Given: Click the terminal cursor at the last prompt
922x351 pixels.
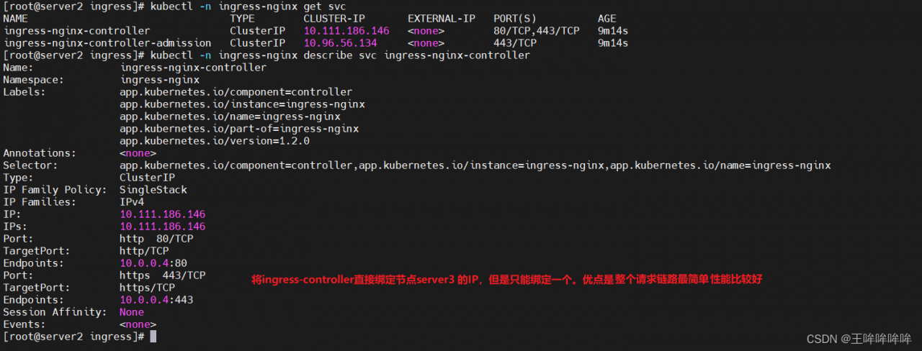Looking at the screenshot, I should click(153, 337).
